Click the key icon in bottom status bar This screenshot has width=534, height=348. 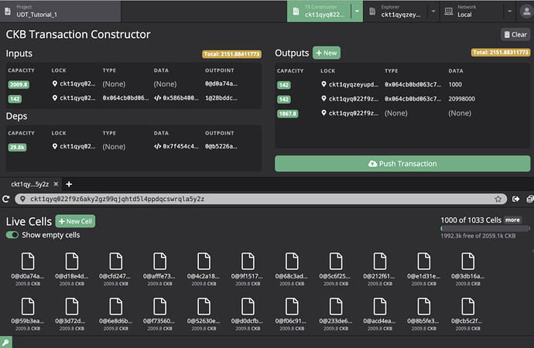point(5,343)
